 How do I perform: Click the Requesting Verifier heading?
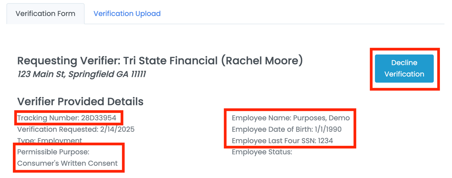click(x=160, y=61)
